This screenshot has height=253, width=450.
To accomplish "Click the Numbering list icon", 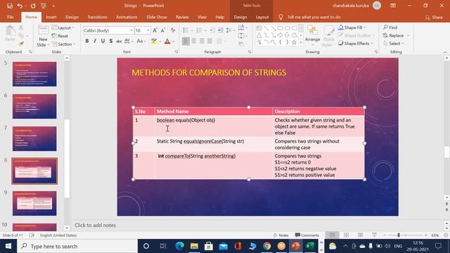I will [199, 30].
